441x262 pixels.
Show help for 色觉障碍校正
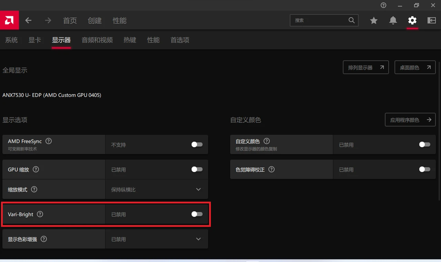272,169
